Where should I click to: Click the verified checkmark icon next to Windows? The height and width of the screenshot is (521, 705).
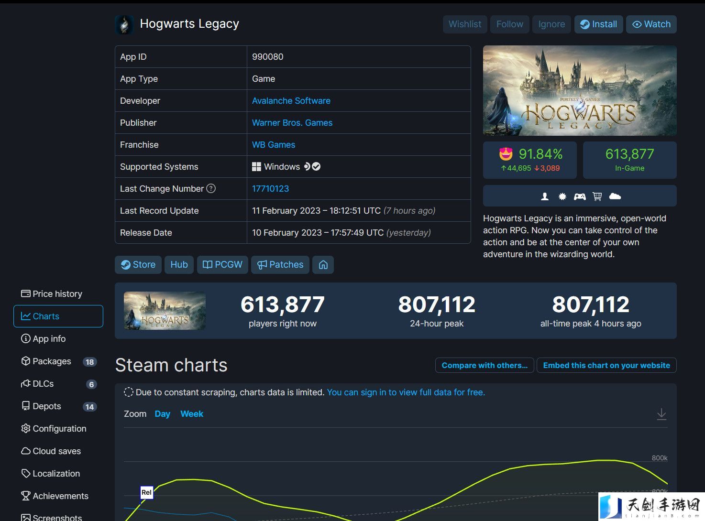click(x=316, y=166)
